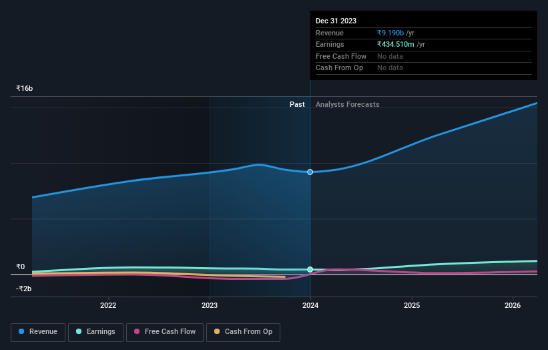Image resolution: width=548 pixels, height=350 pixels.
Task: Toggle the Earnings legend series
Action: [95, 332]
